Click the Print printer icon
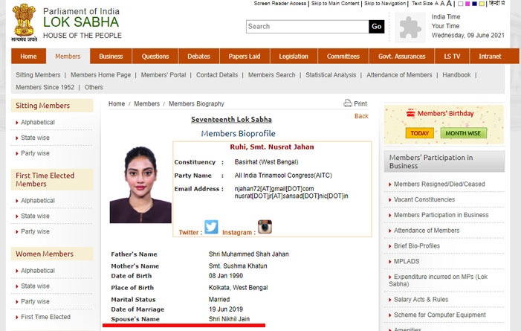521x331 pixels. [x=348, y=103]
